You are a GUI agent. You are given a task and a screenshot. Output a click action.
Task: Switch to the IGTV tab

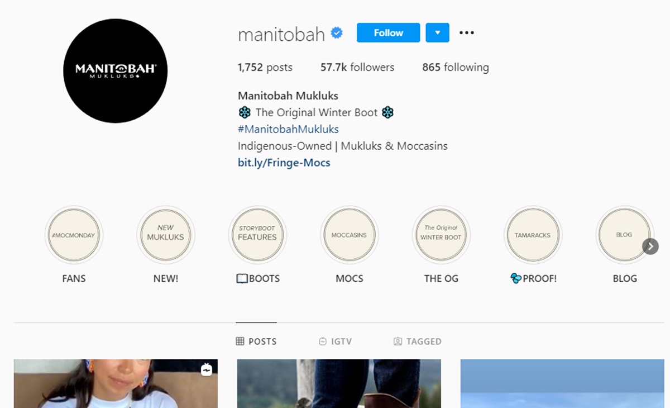[x=335, y=341]
